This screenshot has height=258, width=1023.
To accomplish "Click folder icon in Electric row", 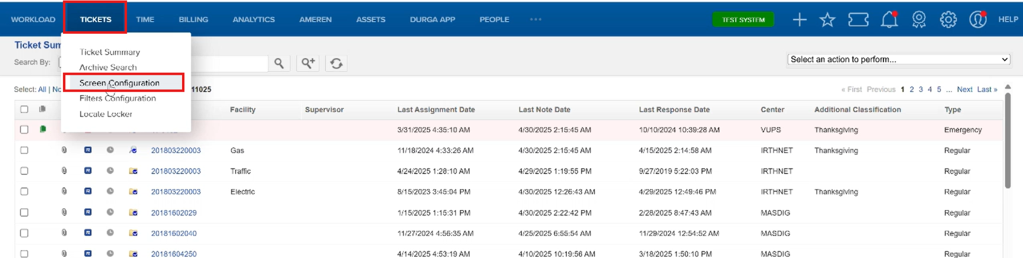I will 133,192.
